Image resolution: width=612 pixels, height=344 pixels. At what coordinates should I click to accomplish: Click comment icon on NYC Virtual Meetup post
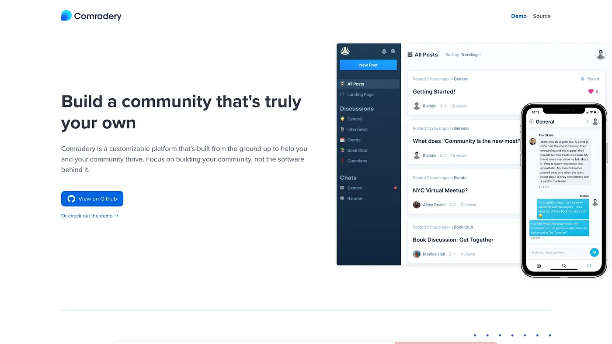[x=455, y=205]
